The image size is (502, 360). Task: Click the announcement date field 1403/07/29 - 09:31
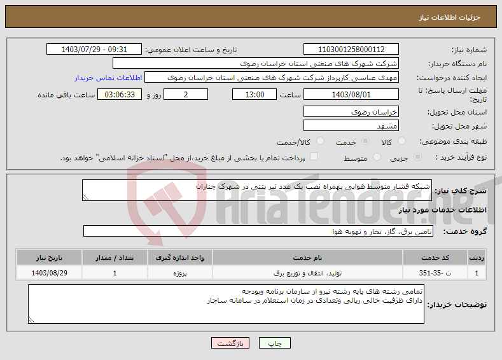pyautogui.click(x=94, y=49)
